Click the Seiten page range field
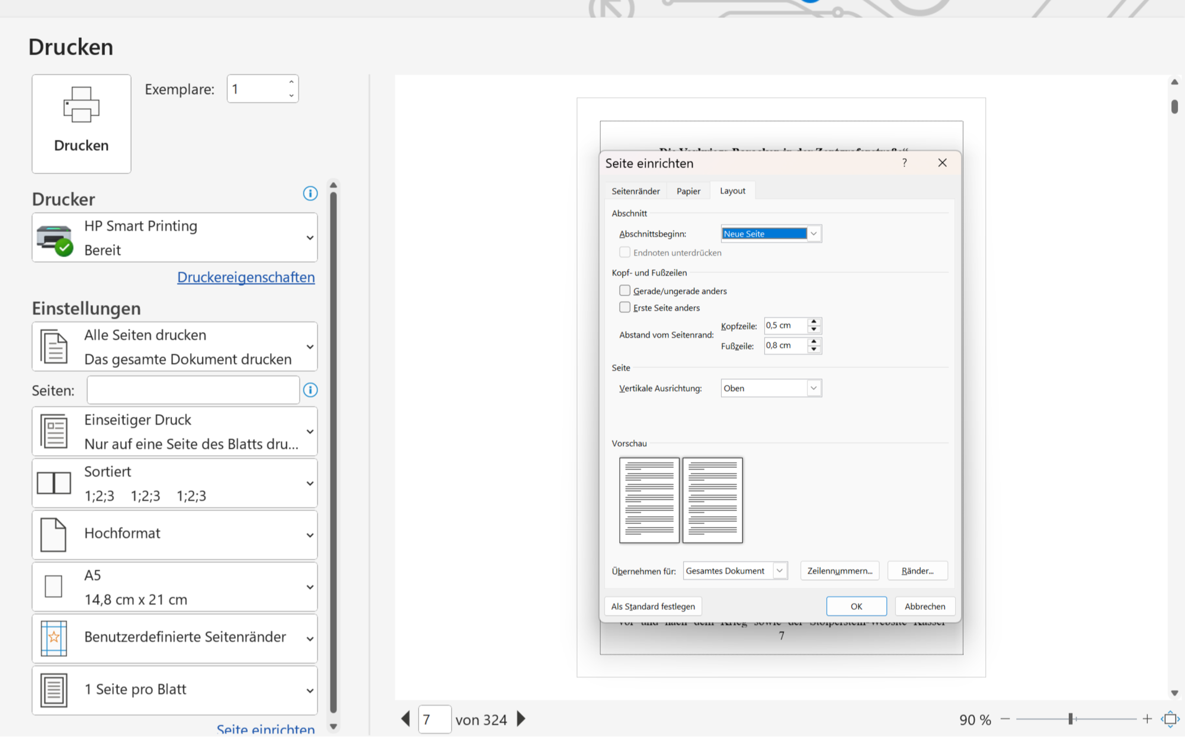The image size is (1185, 737). (x=193, y=390)
